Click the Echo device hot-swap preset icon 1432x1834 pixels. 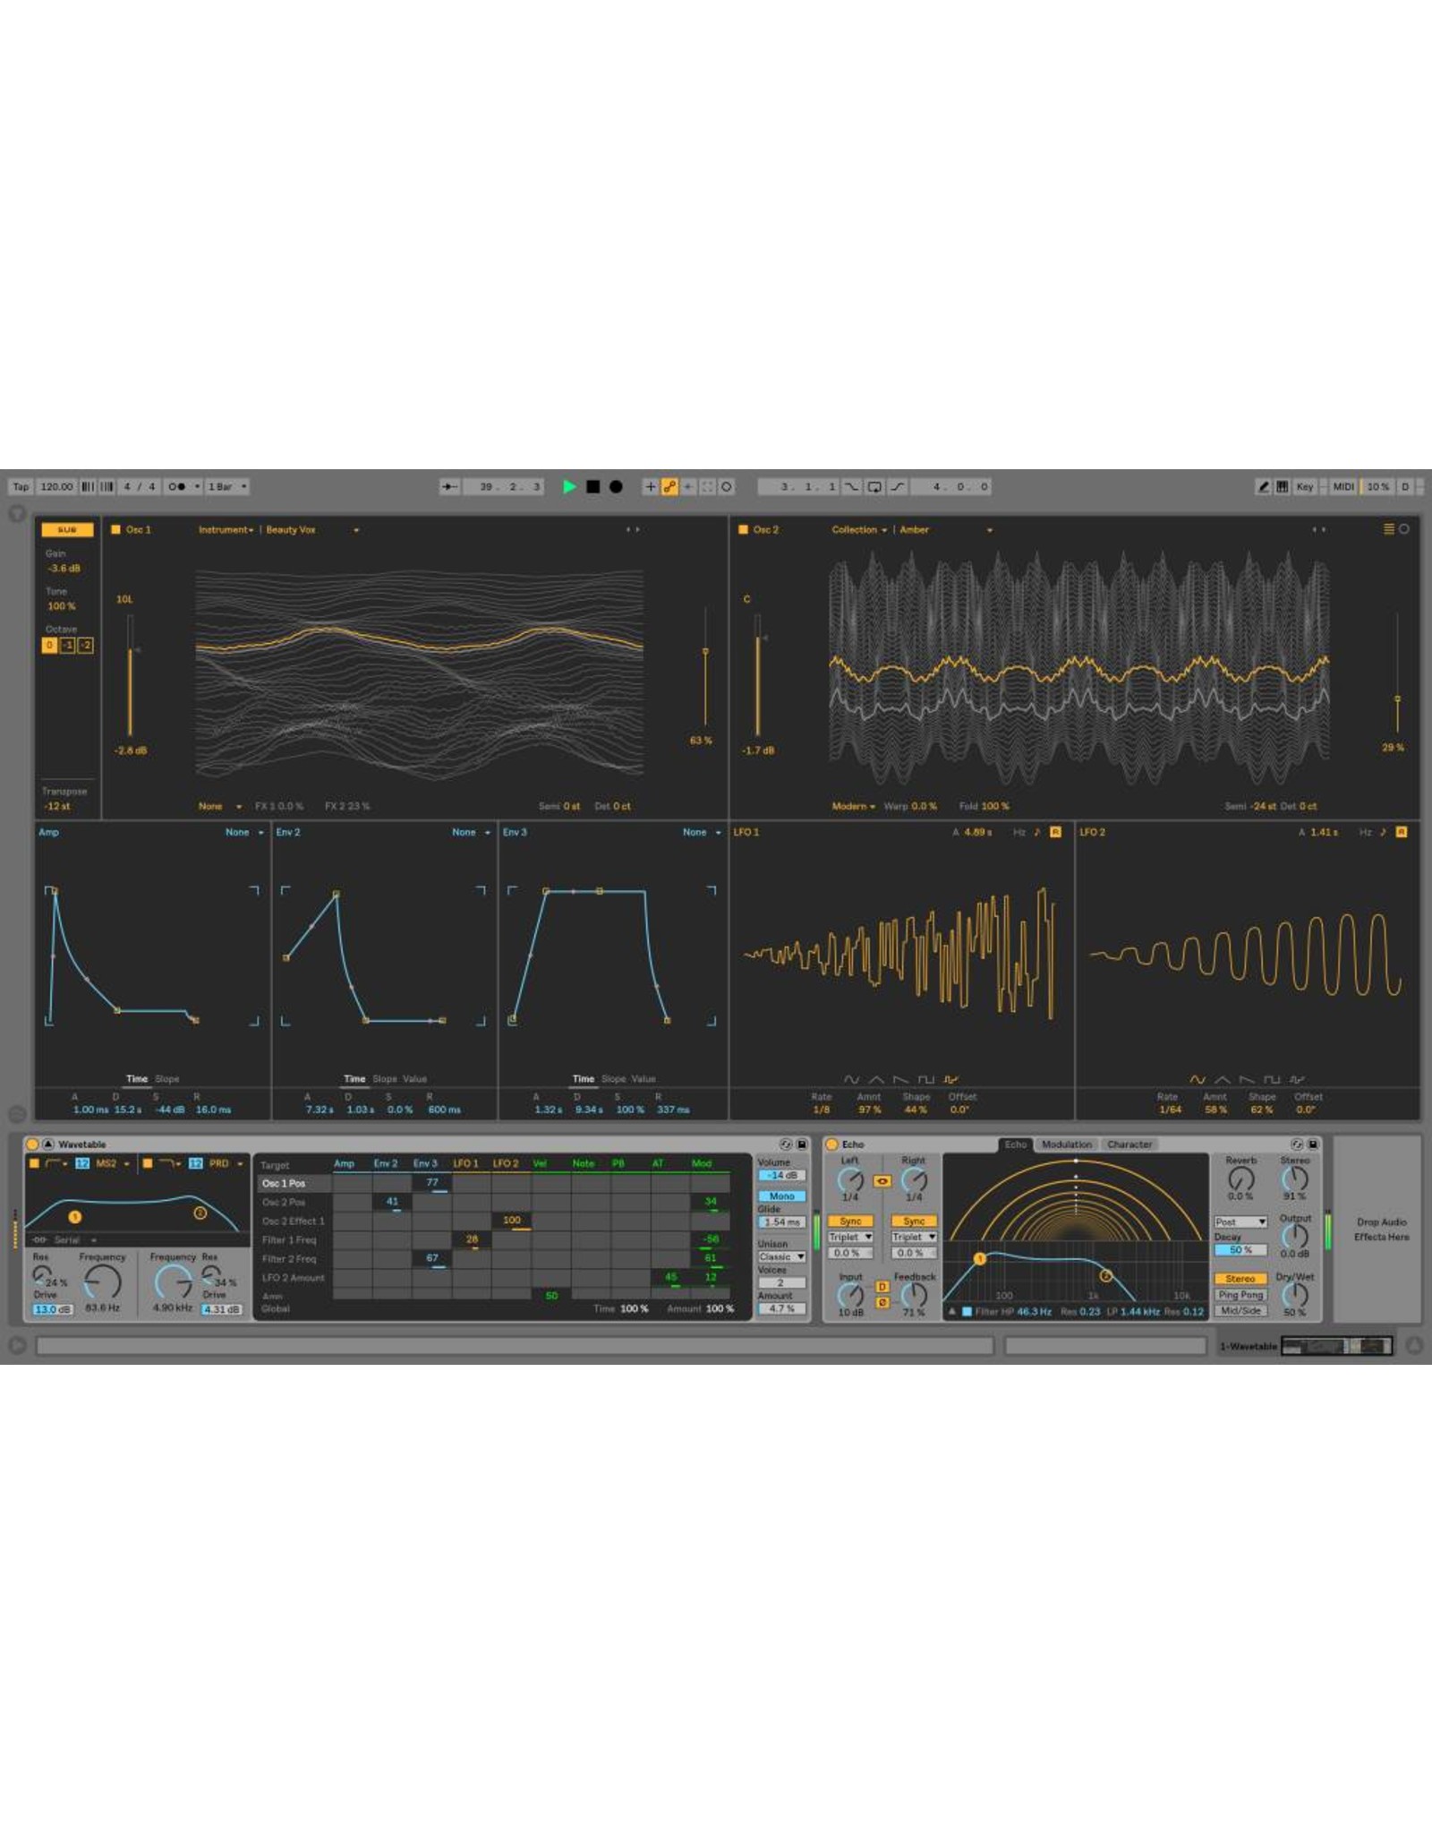[1296, 1144]
